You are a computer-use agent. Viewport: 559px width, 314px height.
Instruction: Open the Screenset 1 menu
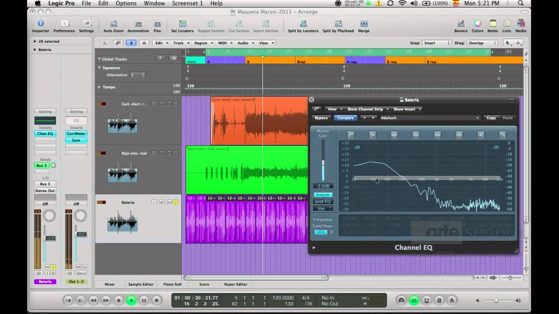coord(188,3)
